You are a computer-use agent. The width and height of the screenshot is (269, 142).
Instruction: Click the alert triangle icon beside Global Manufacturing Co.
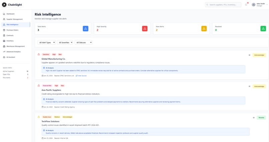[x=39, y=54]
